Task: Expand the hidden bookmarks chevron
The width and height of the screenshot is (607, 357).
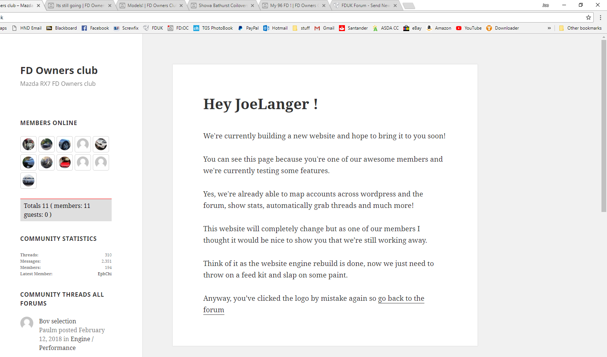Action: pyautogui.click(x=549, y=28)
